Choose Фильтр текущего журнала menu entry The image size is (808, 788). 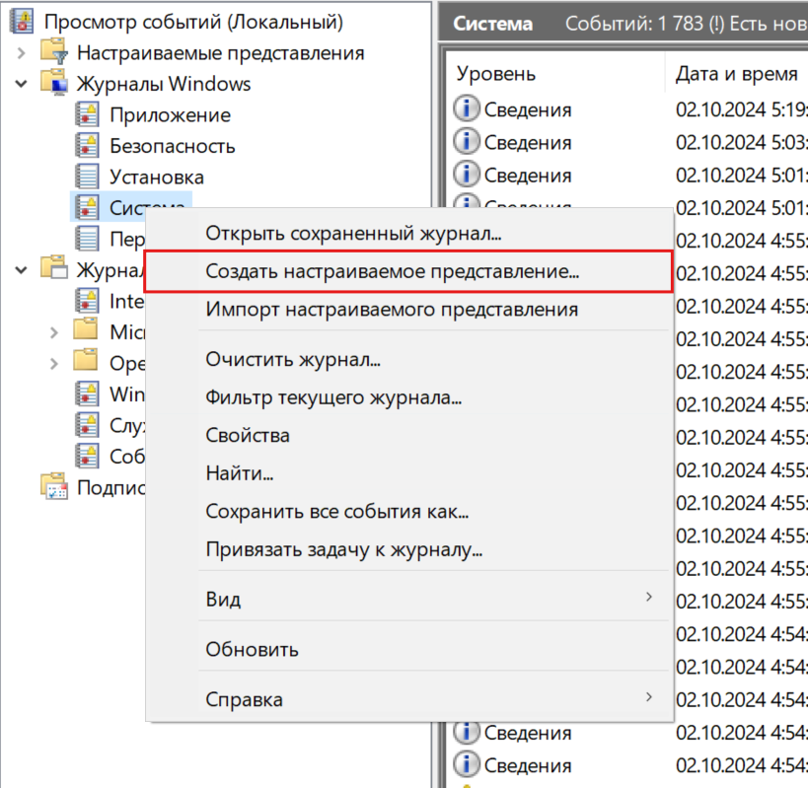(333, 398)
